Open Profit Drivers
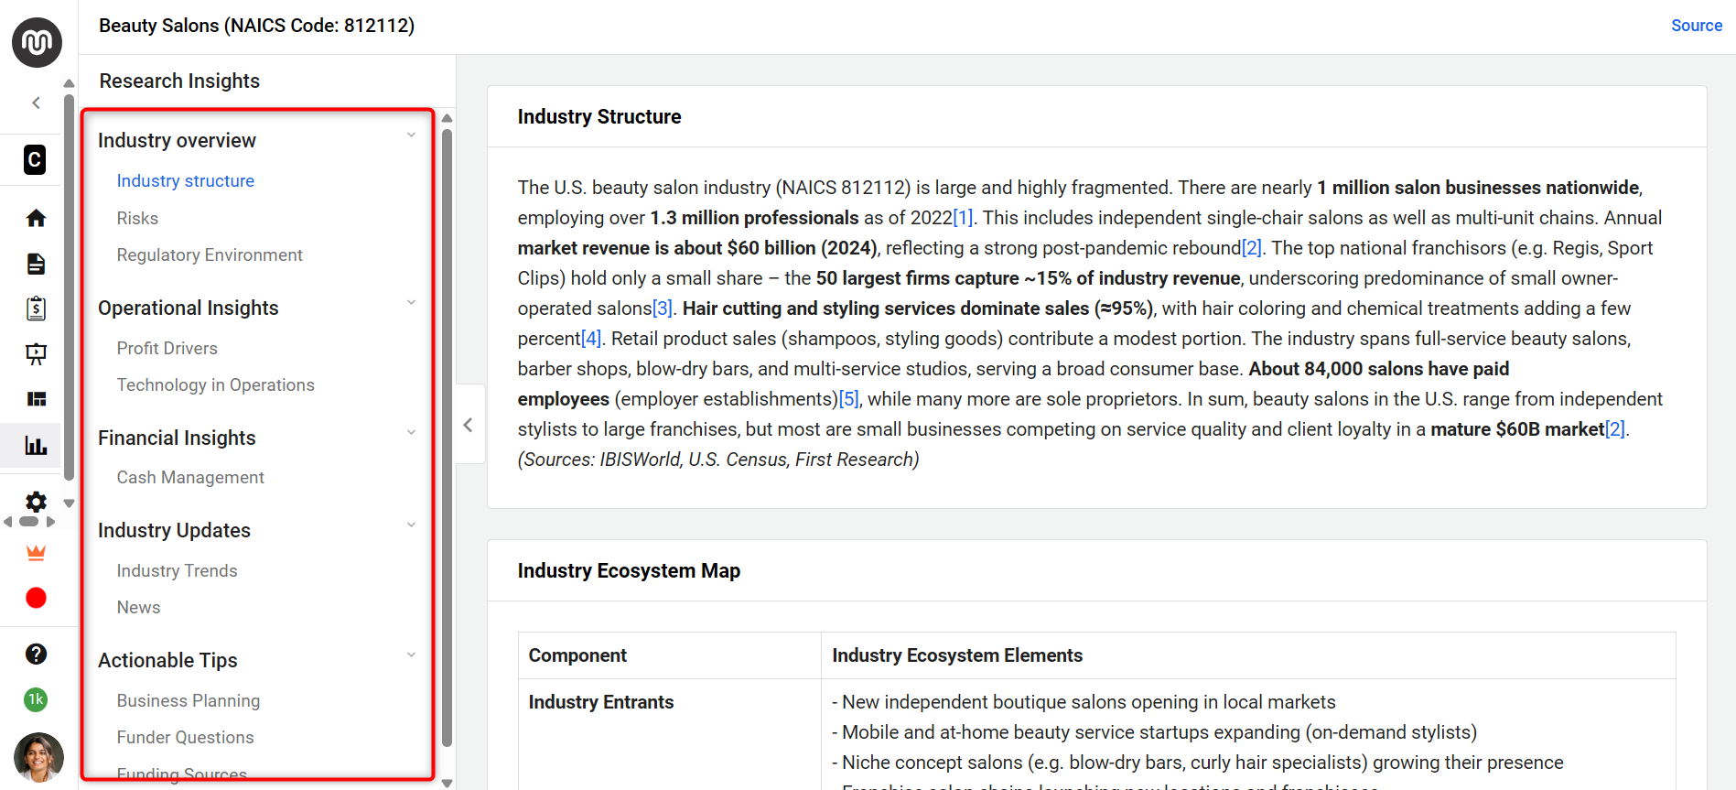 tap(167, 348)
